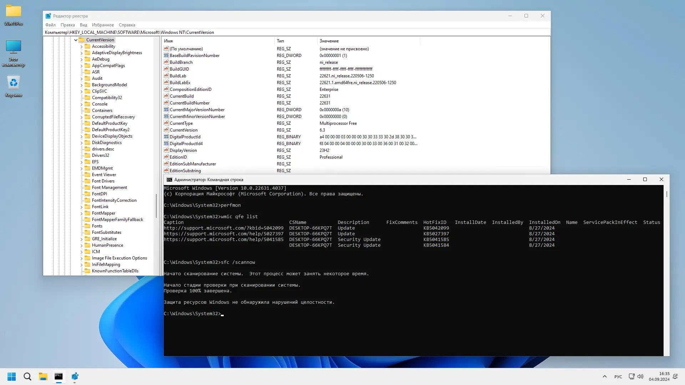Open File Explorer from the taskbar
The height and width of the screenshot is (385, 685).
click(43, 376)
